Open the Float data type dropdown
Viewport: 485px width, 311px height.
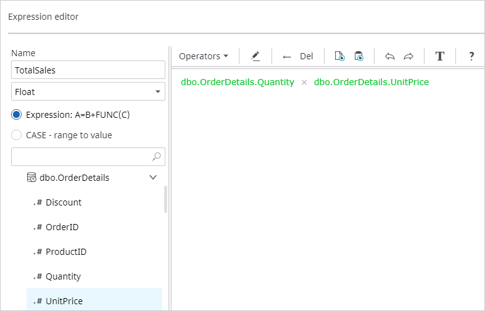click(x=88, y=91)
